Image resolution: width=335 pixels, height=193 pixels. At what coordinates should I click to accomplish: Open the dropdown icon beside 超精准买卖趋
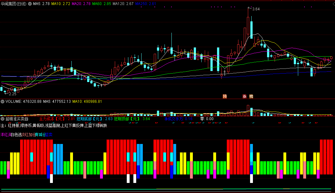pos(3,119)
